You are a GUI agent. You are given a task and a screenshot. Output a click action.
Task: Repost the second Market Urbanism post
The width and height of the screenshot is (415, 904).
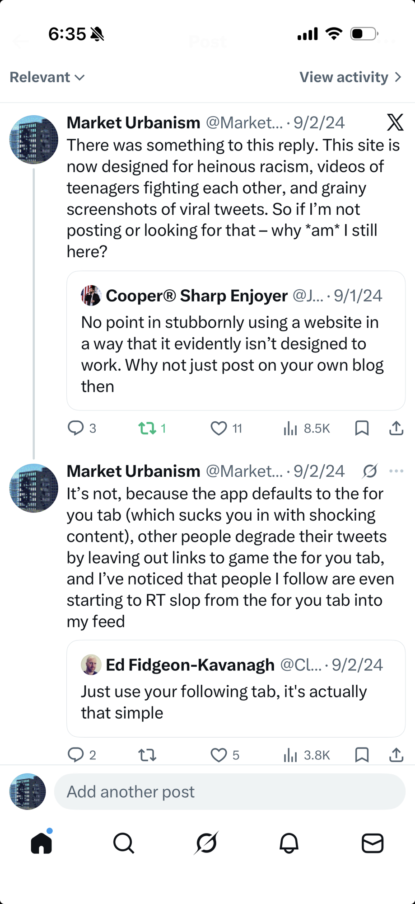[147, 754]
